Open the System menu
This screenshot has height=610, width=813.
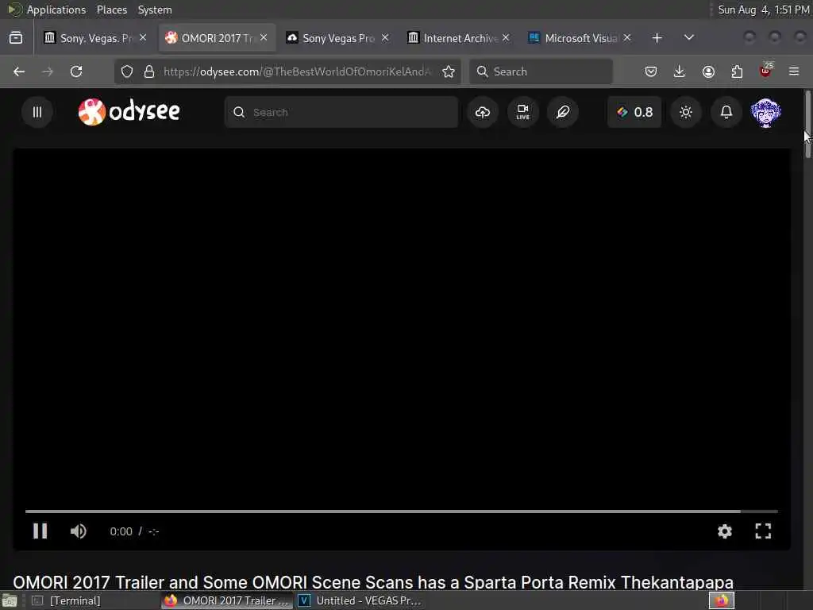(x=155, y=10)
